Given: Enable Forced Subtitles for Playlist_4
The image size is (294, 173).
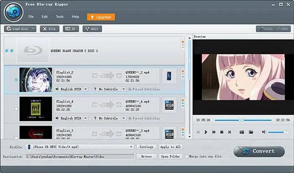Looking at the screenshot, I should [x=130, y=119].
